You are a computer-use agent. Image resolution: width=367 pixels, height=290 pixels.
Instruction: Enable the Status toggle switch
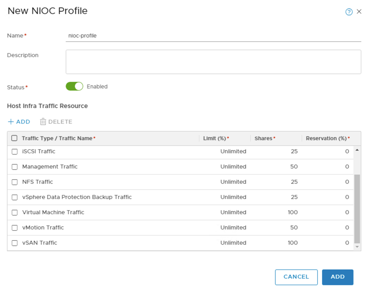coord(74,86)
